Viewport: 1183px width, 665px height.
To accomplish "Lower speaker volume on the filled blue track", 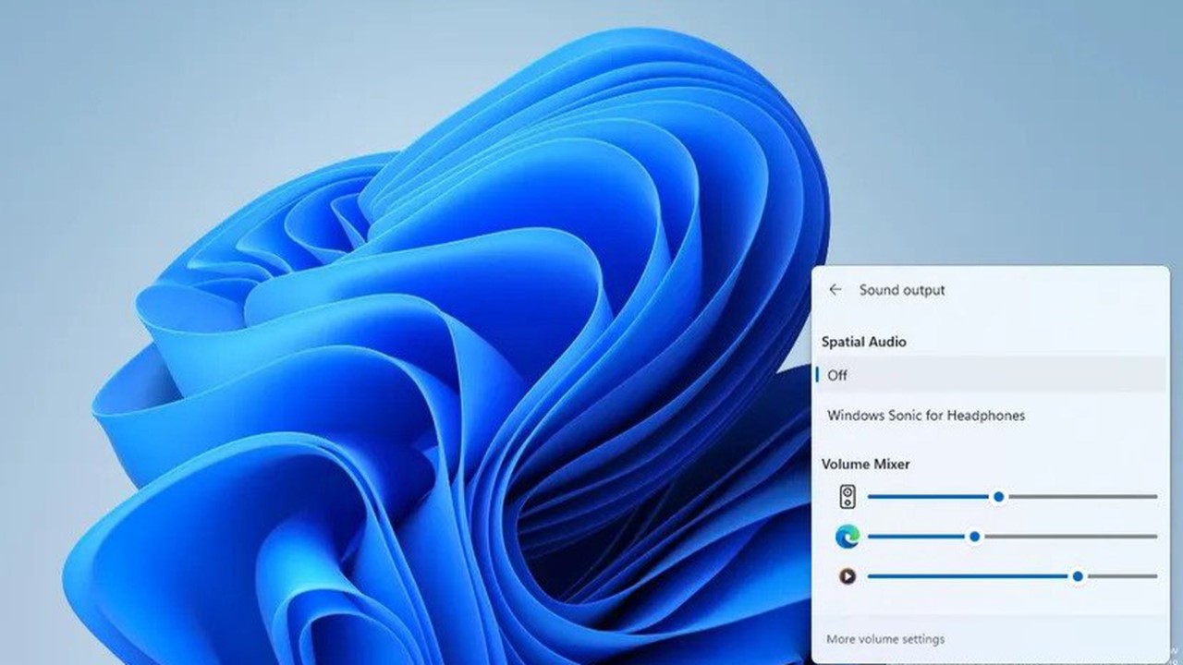I will [x=929, y=497].
